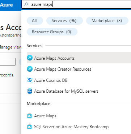The width and height of the screenshot is (131, 134).
Task: Select the All filter pill
Action: tap(35, 21)
